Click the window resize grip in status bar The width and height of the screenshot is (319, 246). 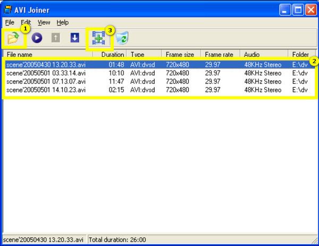click(x=314, y=240)
